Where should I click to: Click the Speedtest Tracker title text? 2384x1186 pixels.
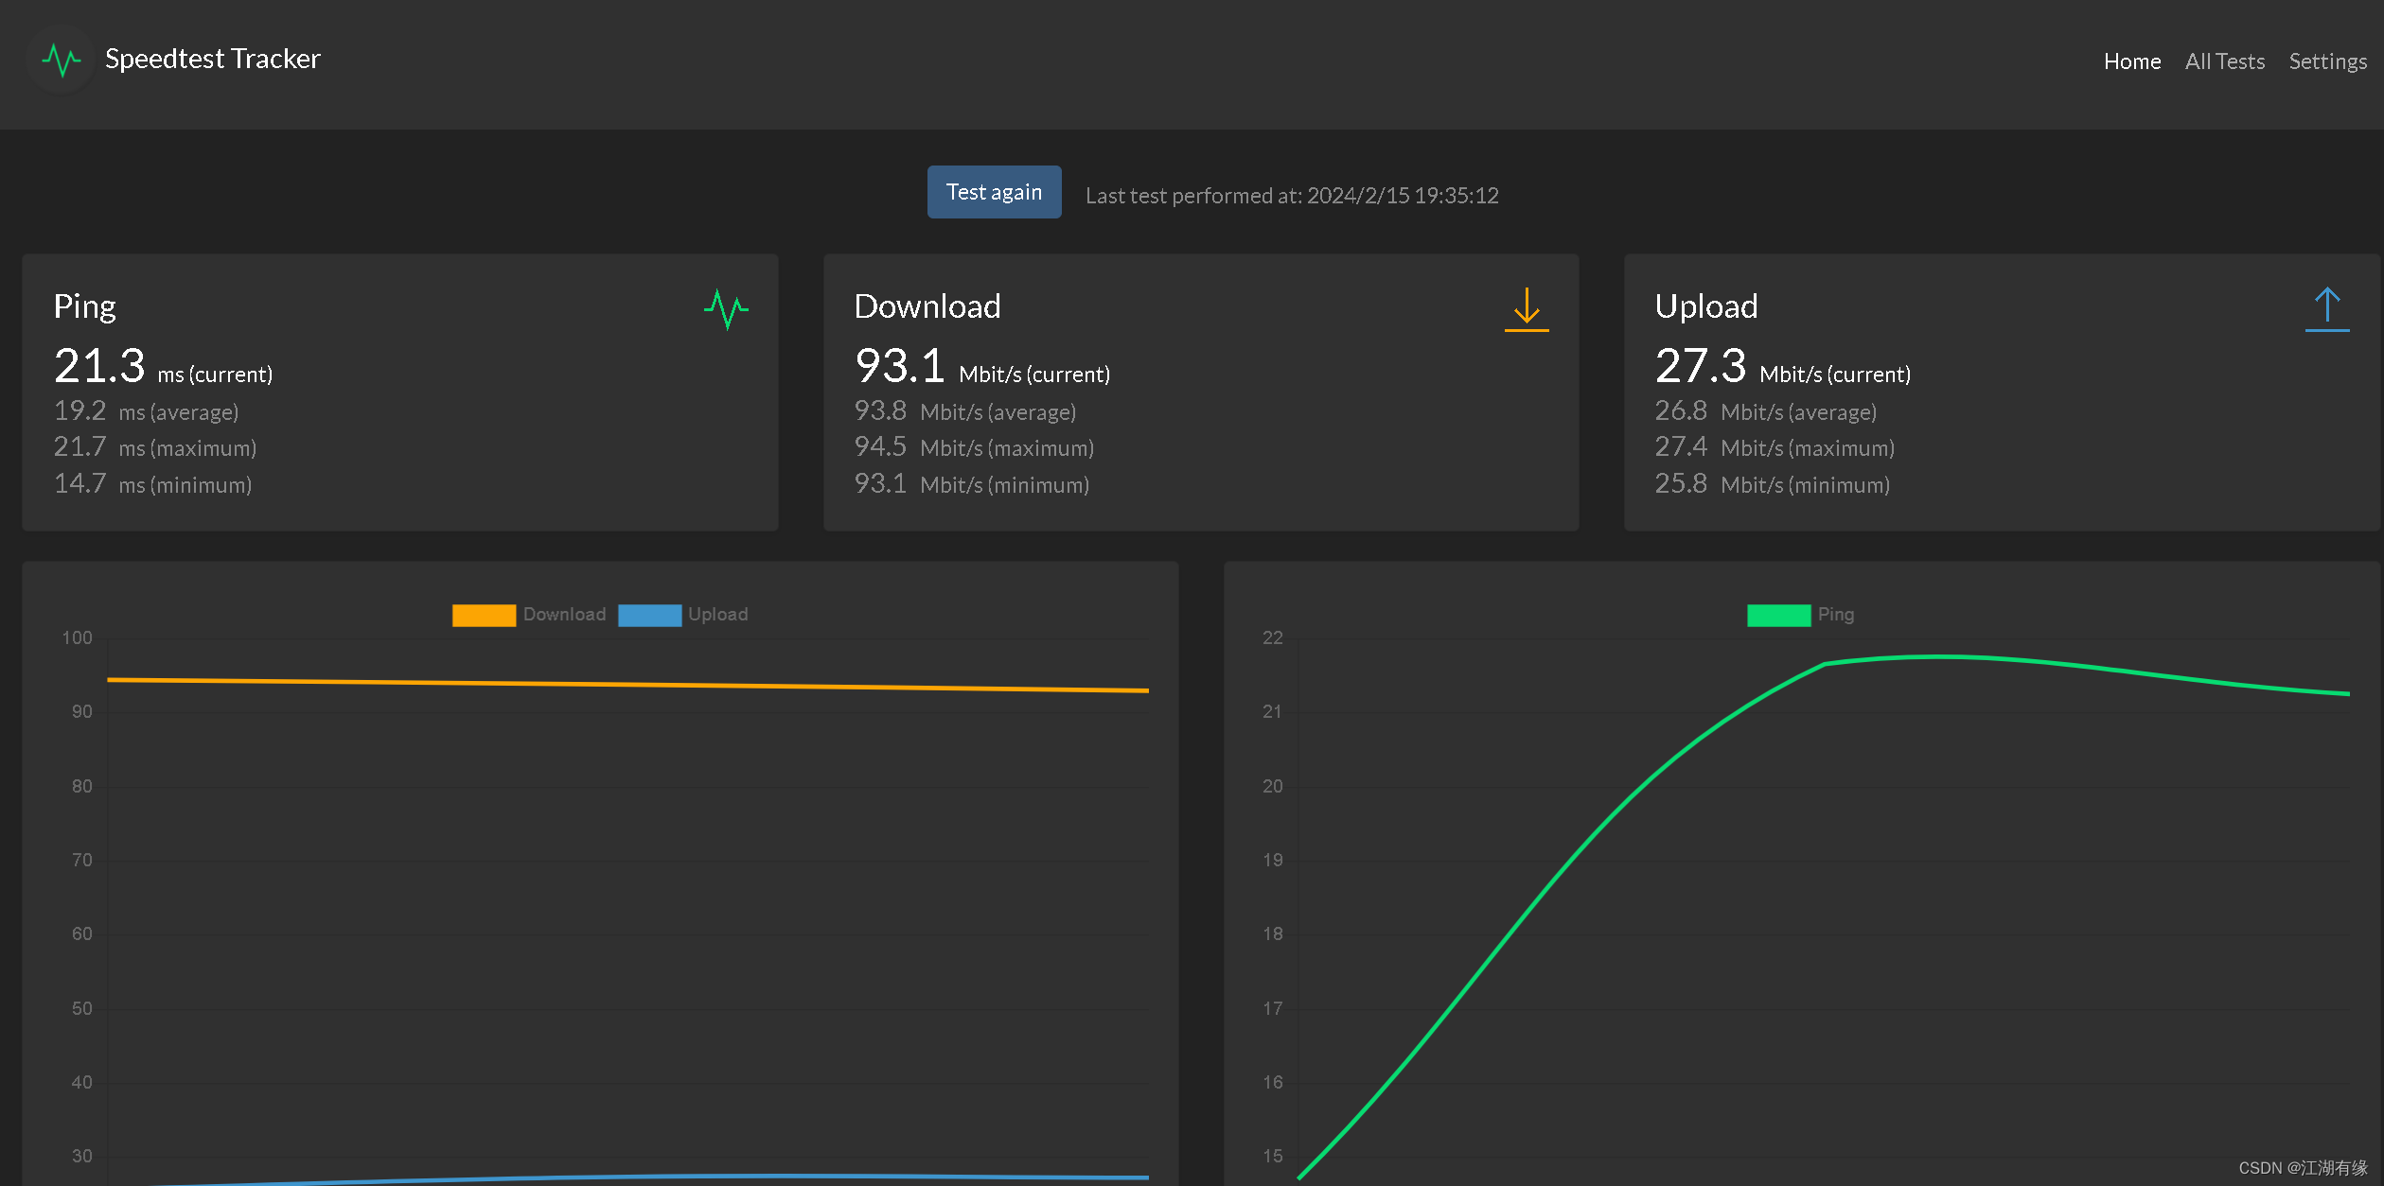click(x=212, y=59)
